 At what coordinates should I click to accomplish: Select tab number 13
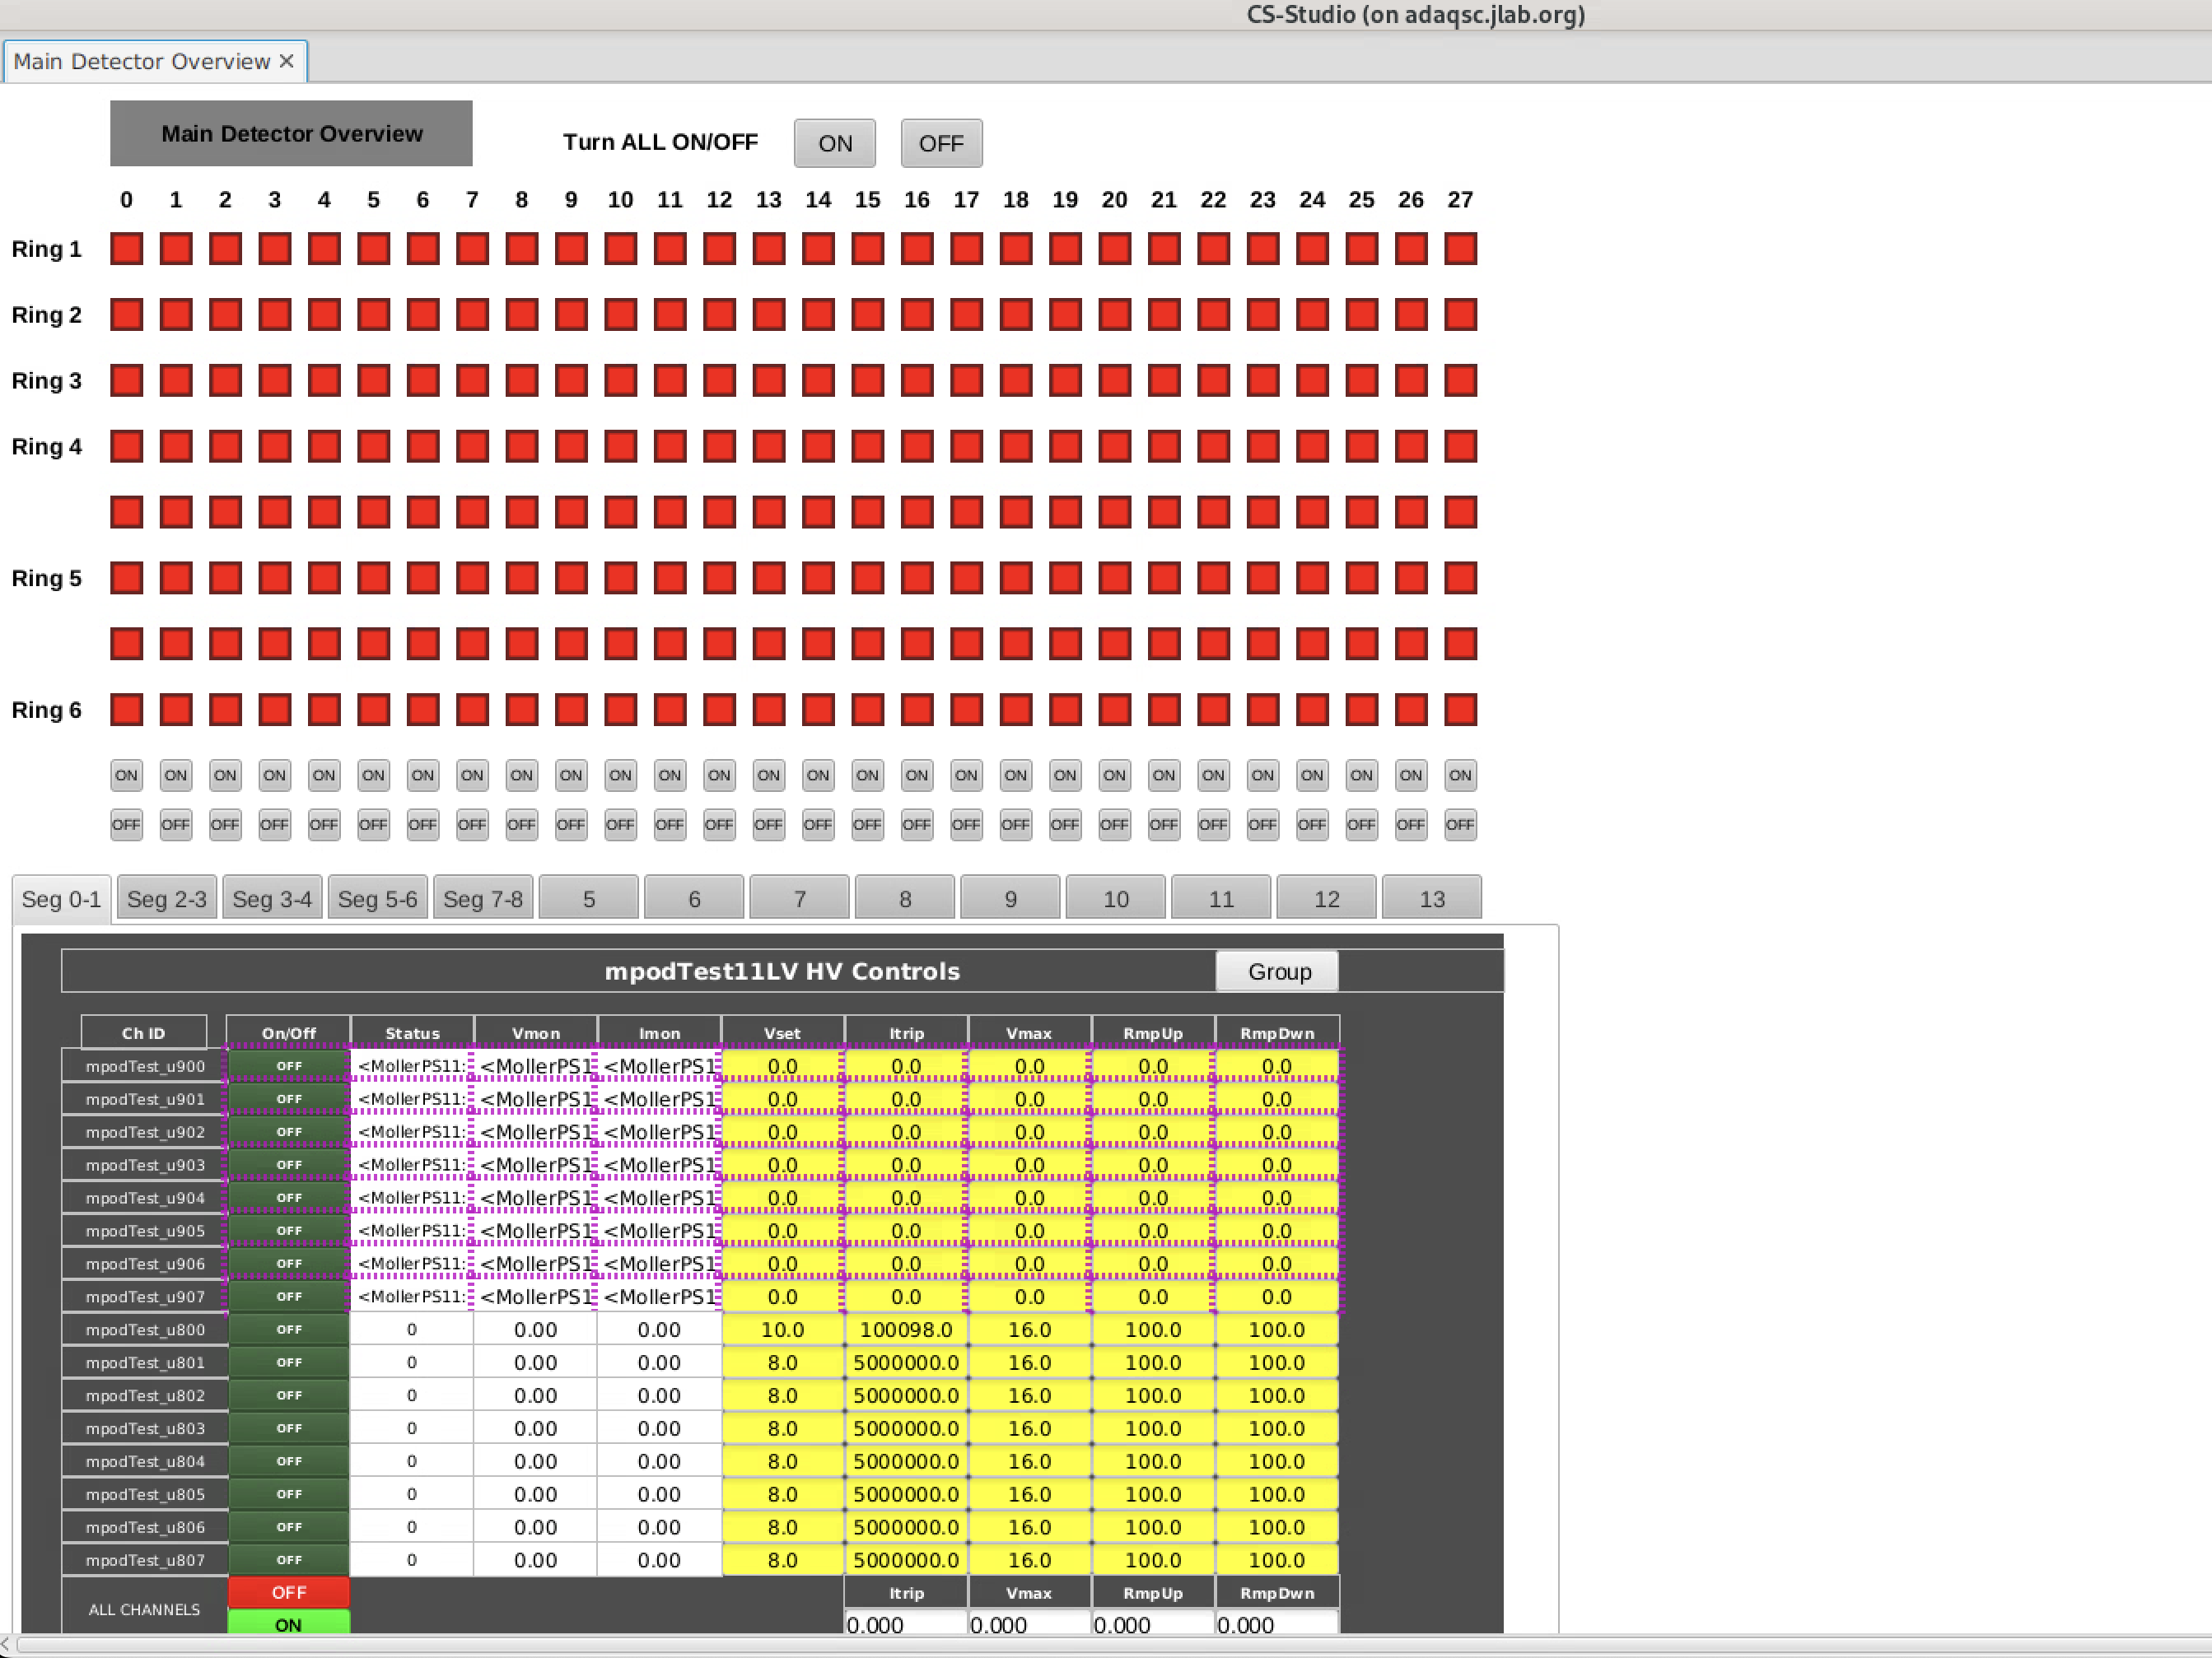tap(1431, 898)
